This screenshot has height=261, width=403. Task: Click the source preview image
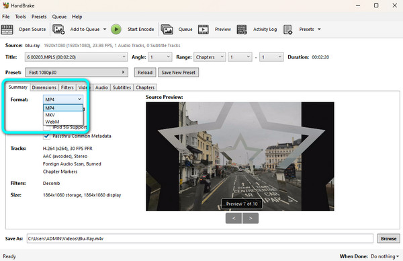pyautogui.click(x=240, y=157)
